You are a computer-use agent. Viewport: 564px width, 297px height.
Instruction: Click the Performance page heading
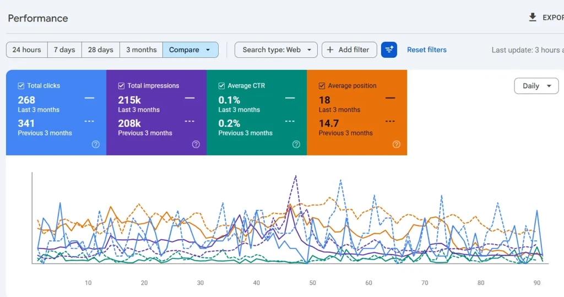(x=38, y=18)
